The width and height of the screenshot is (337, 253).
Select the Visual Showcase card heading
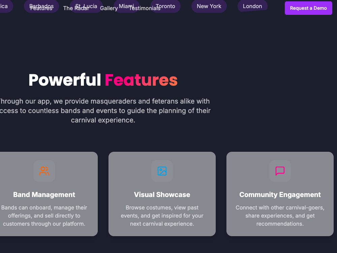pyautogui.click(x=162, y=195)
